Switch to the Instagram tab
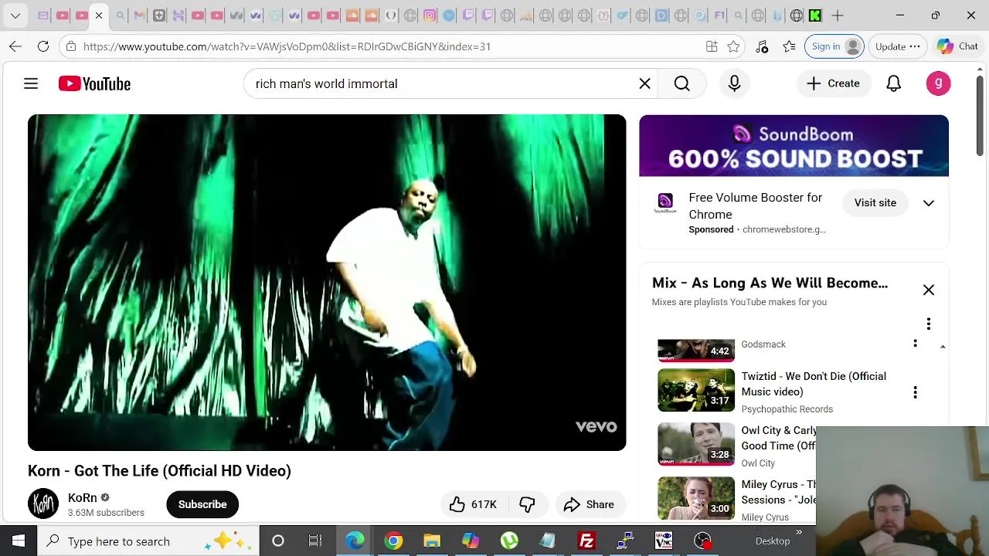 click(430, 15)
